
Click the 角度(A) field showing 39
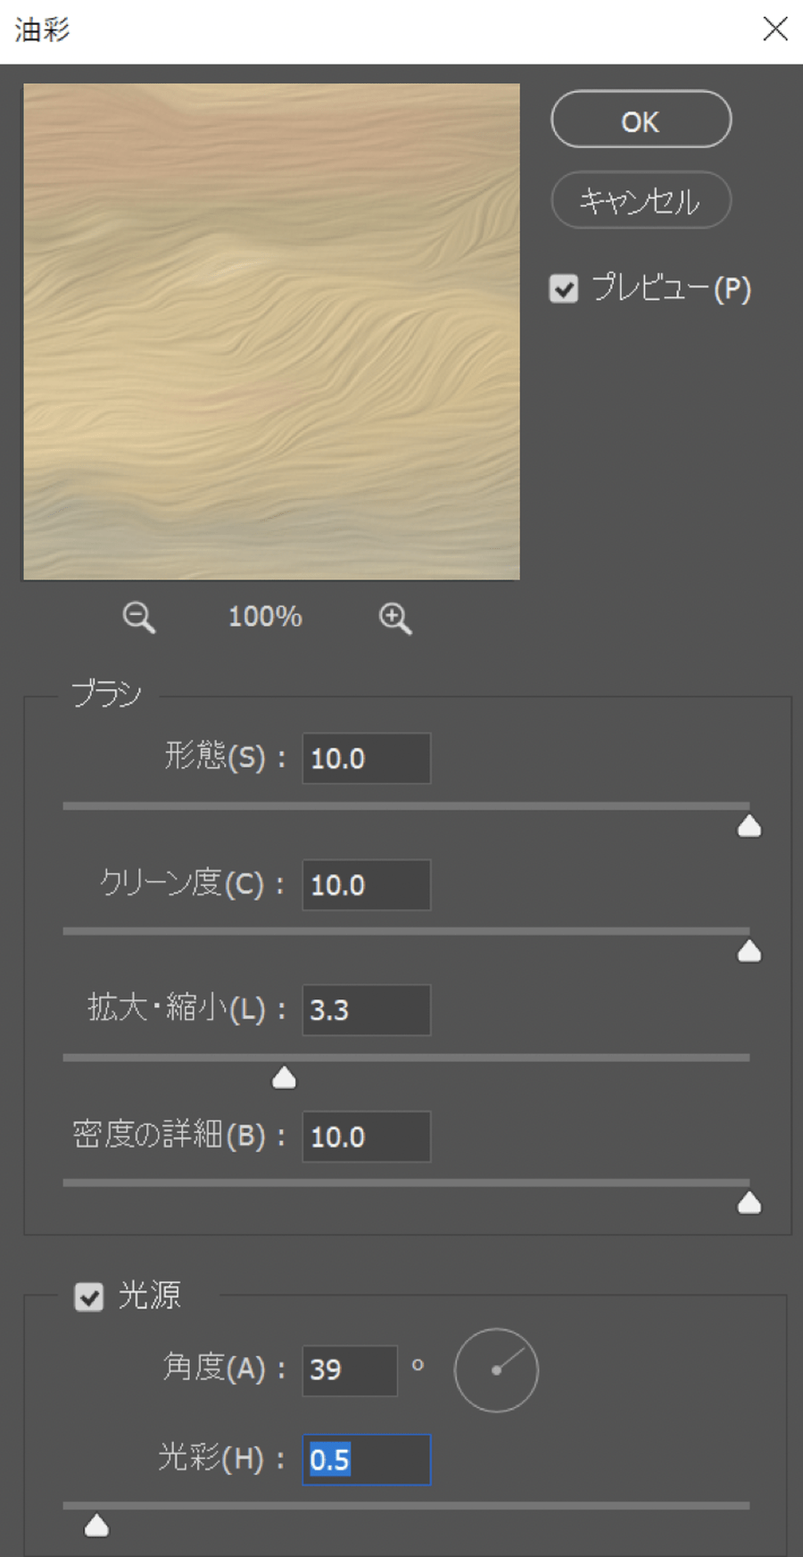pos(350,1370)
